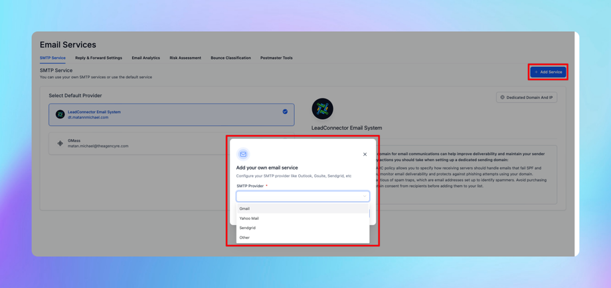
Task: Click 'LeadConnector Email System' heading under logo
Action: pos(347,128)
